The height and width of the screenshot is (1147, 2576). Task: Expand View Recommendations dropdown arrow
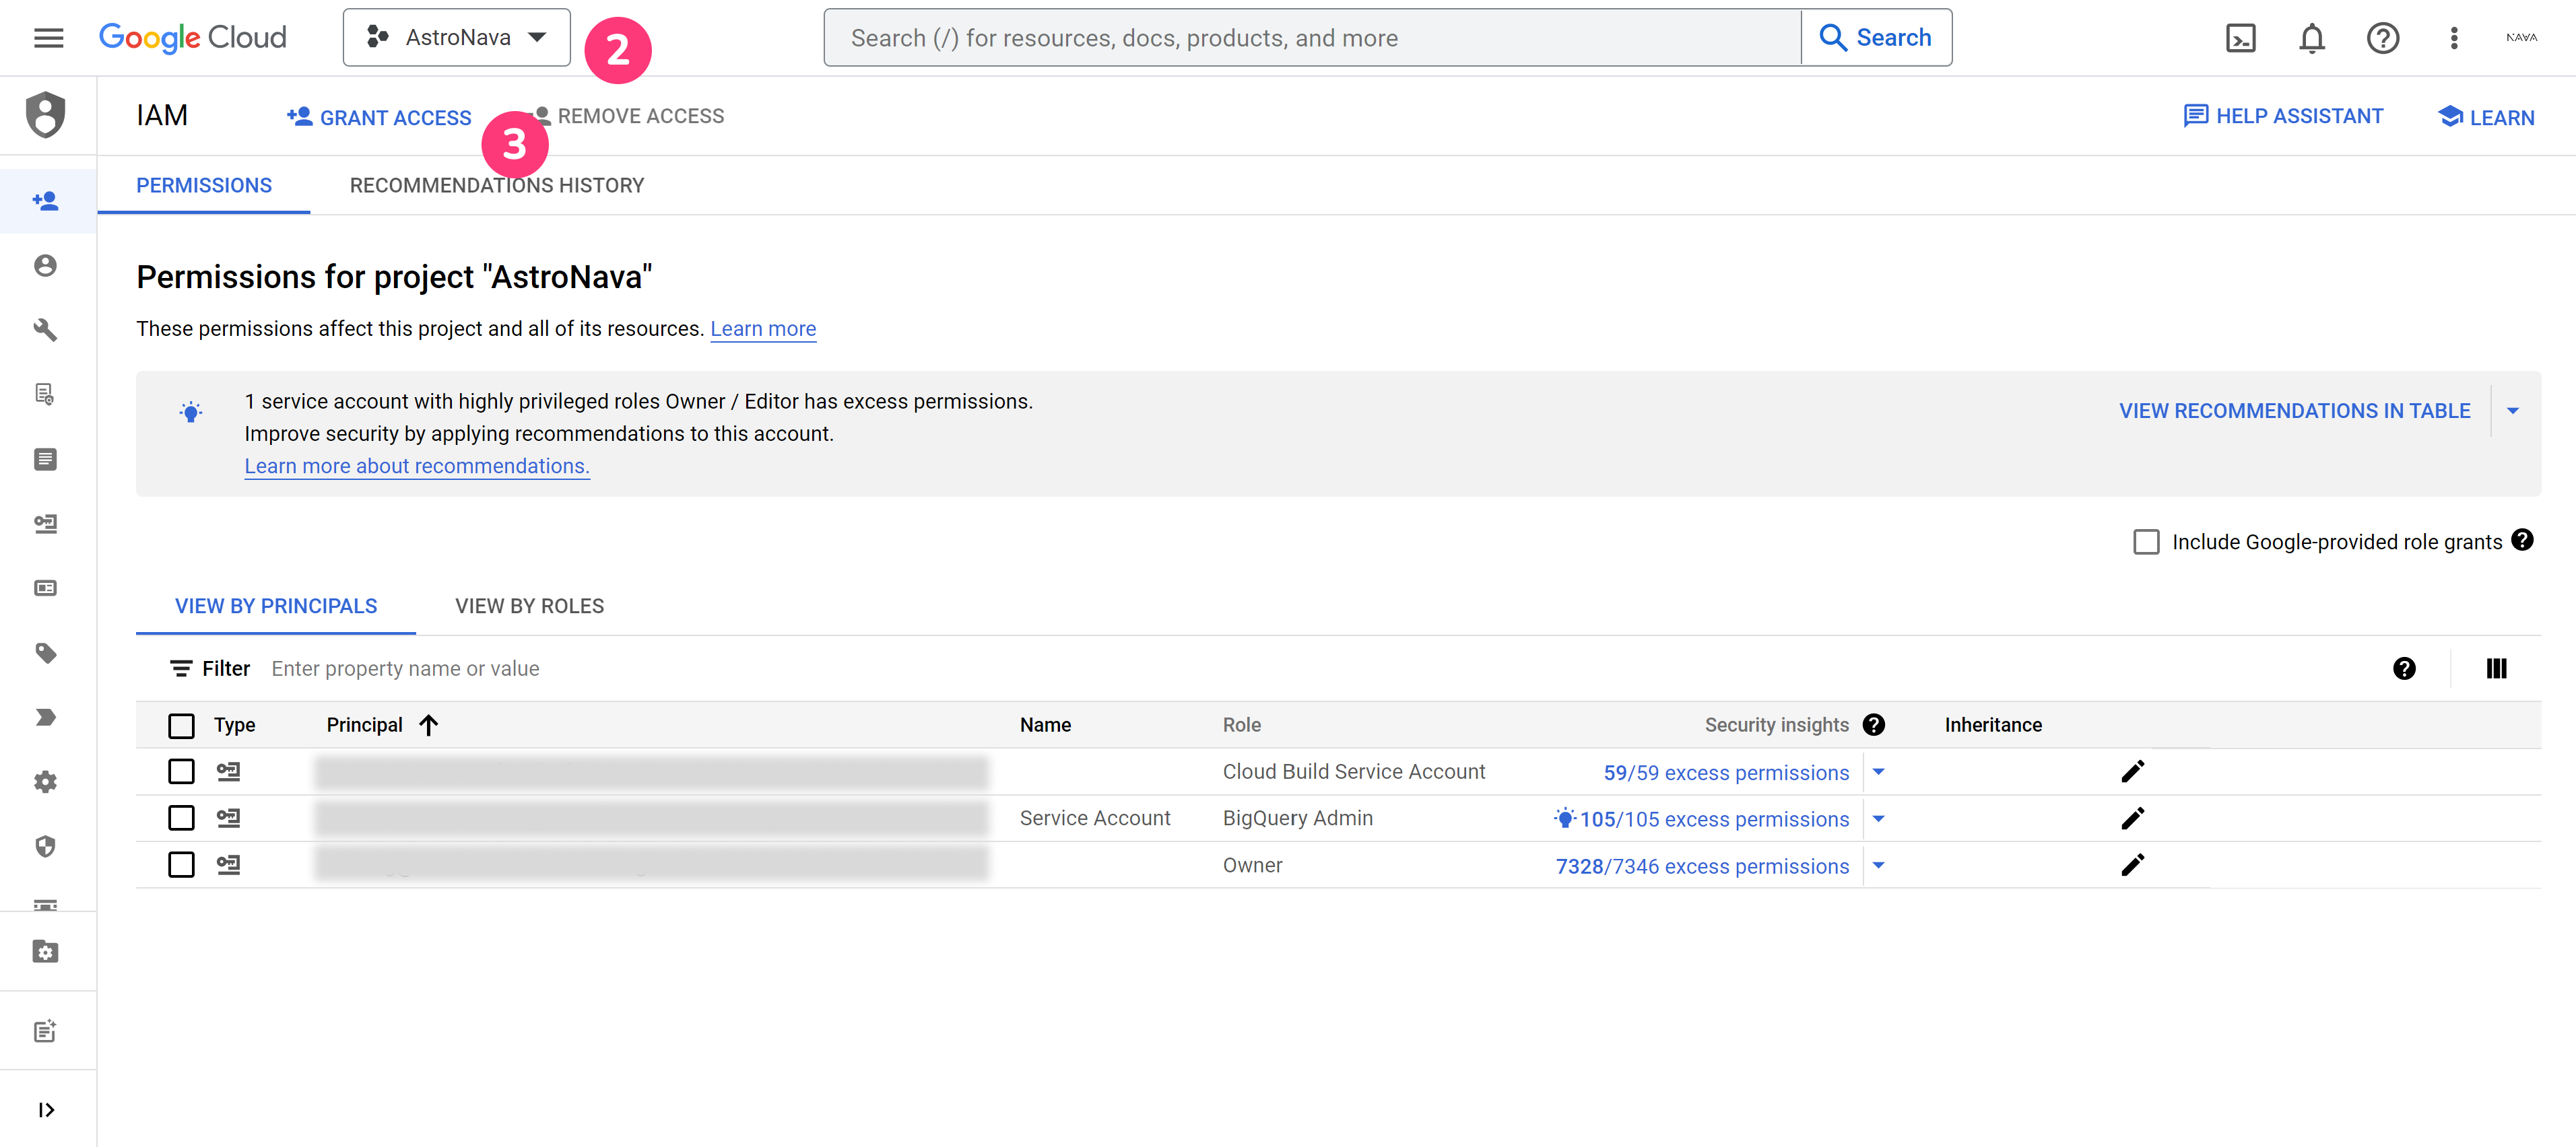(2512, 411)
